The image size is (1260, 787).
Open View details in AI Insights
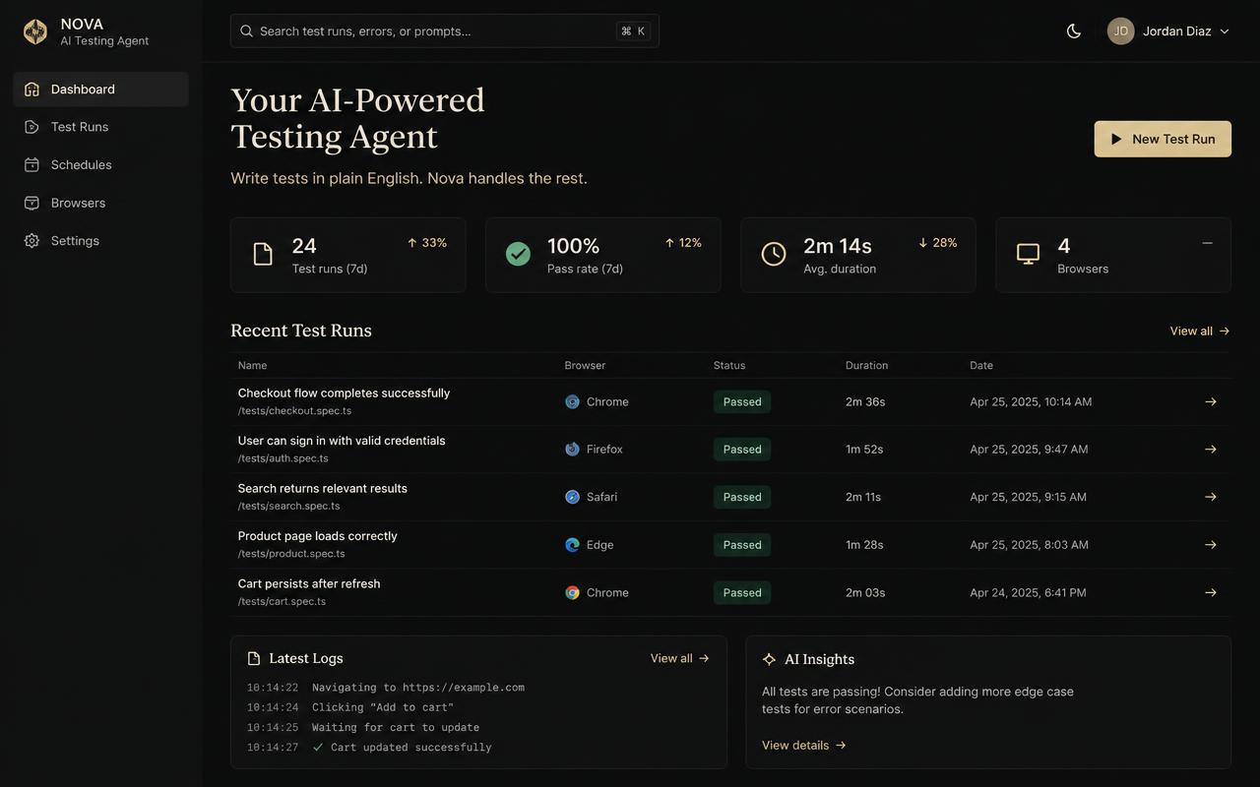point(804,746)
